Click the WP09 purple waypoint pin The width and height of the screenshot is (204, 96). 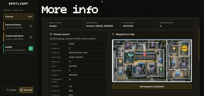pos(152,68)
